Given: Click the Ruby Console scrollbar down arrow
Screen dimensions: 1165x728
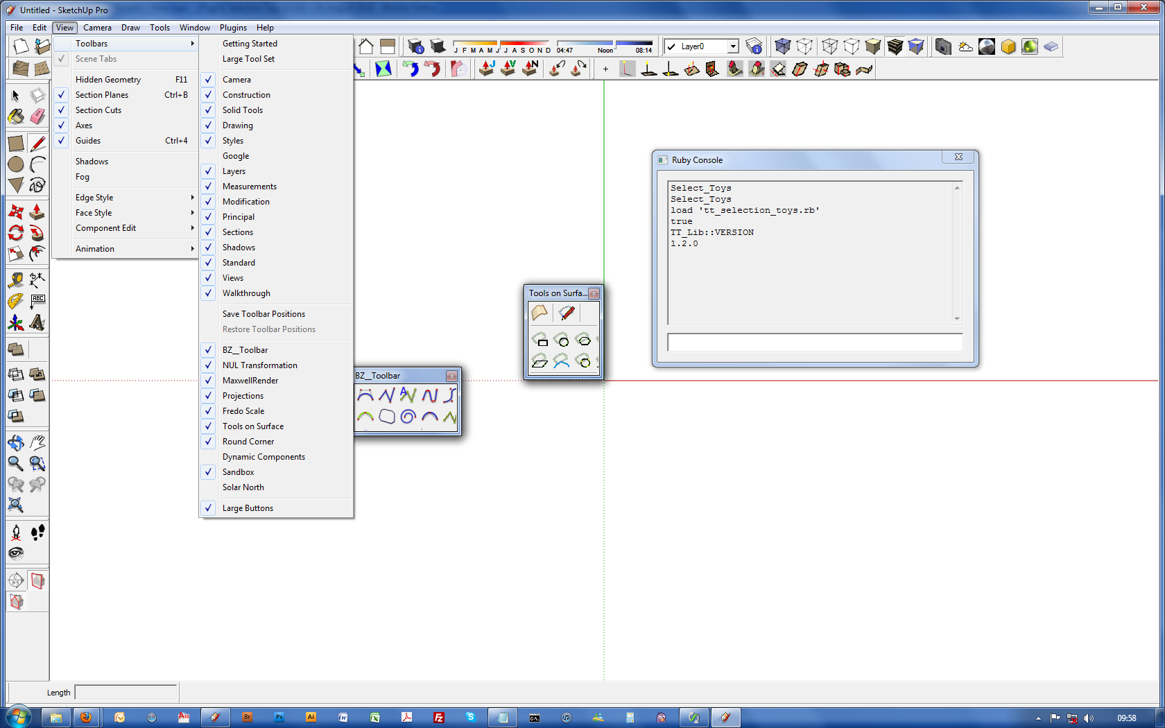Looking at the screenshot, I should [957, 319].
